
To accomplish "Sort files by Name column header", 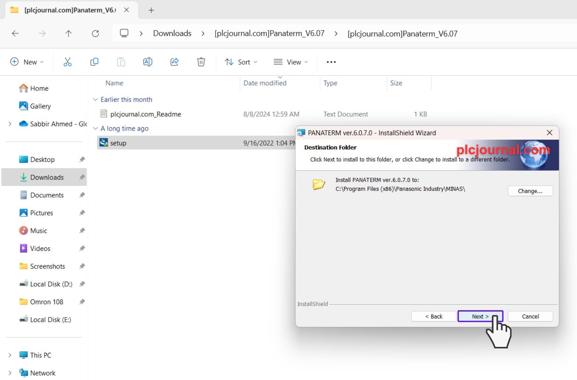I will [x=114, y=83].
